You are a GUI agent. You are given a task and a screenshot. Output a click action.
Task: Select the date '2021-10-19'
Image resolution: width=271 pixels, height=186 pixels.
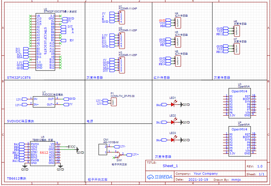198,180
